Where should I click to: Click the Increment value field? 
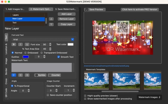[x=68, y=90]
